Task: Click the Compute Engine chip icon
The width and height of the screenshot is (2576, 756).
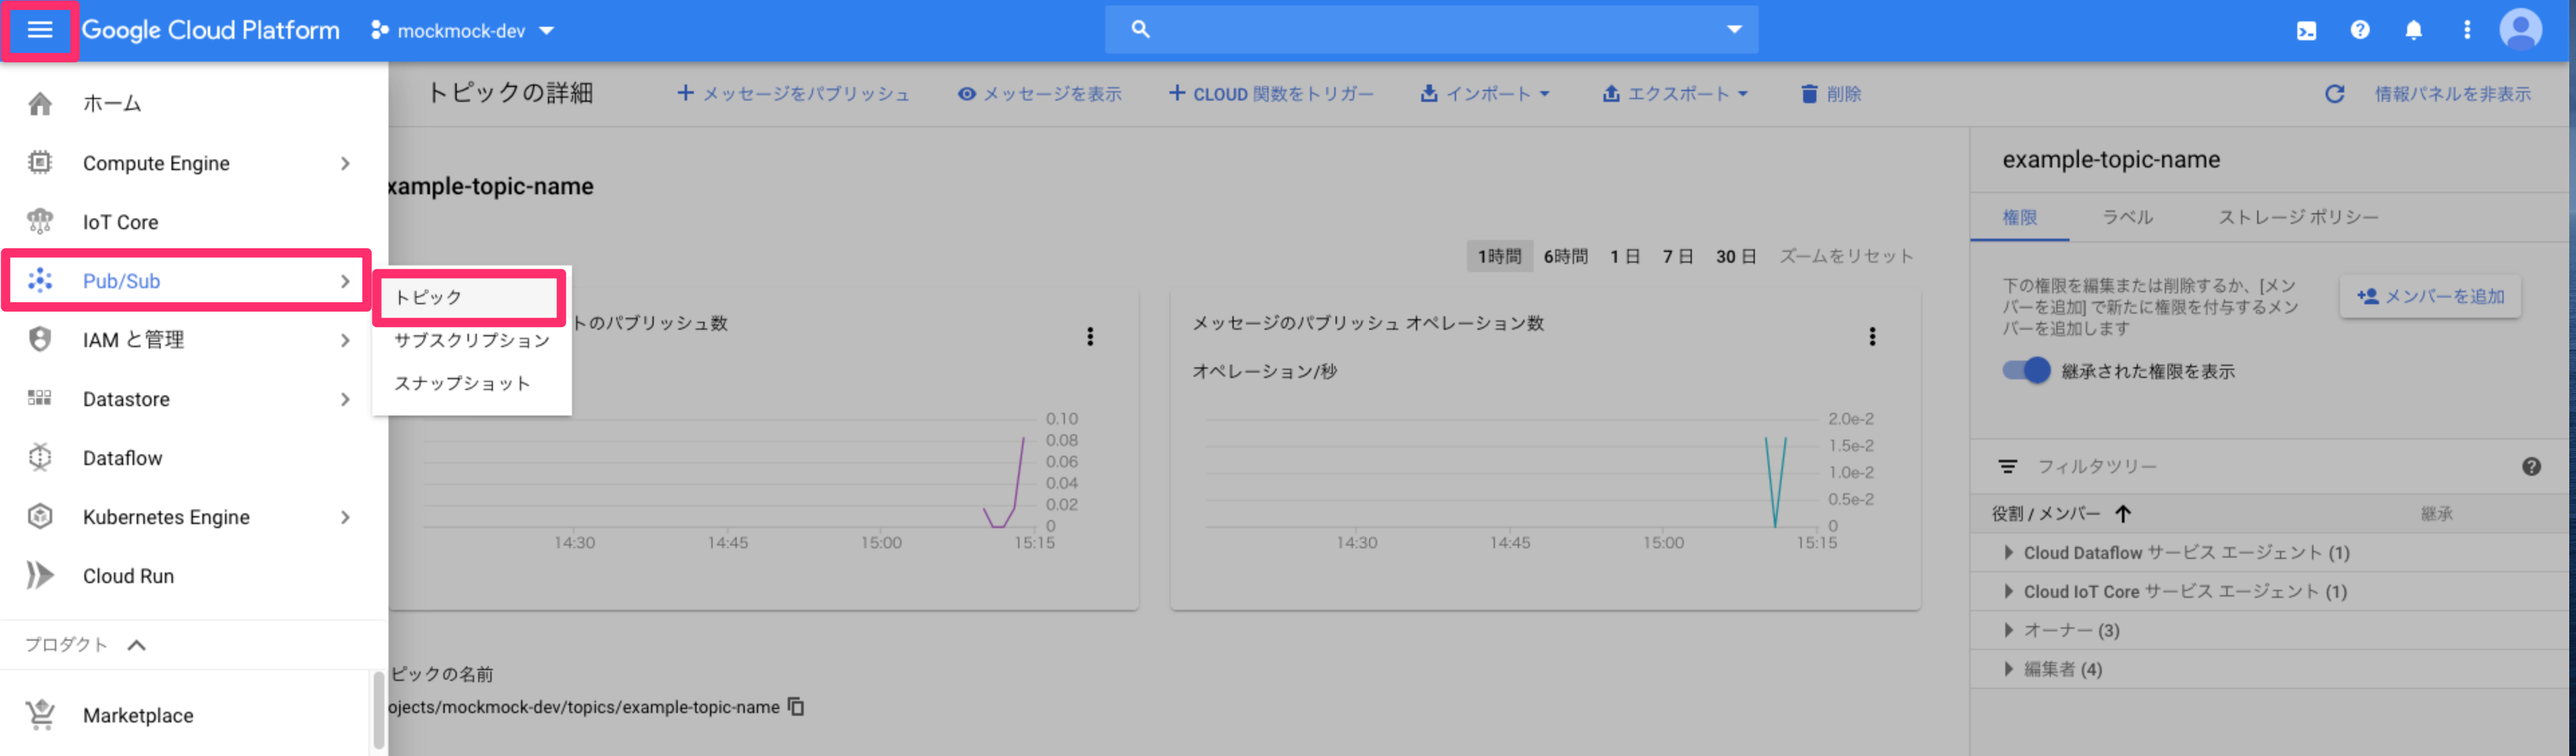Action: tap(40, 162)
